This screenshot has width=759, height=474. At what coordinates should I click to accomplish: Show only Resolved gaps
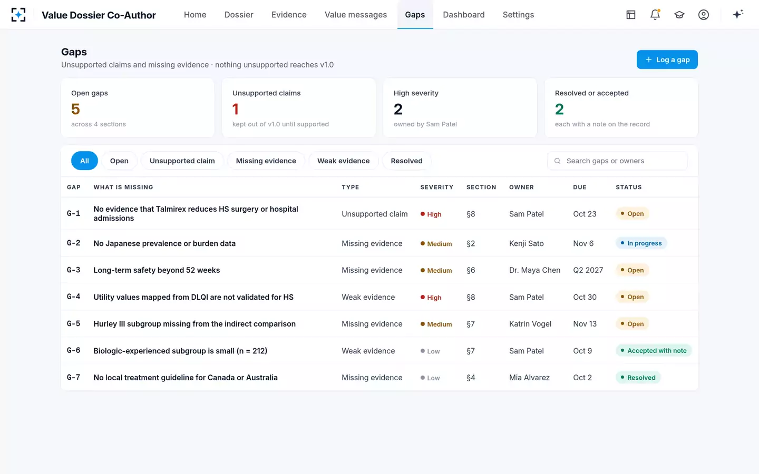click(x=406, y=161)
